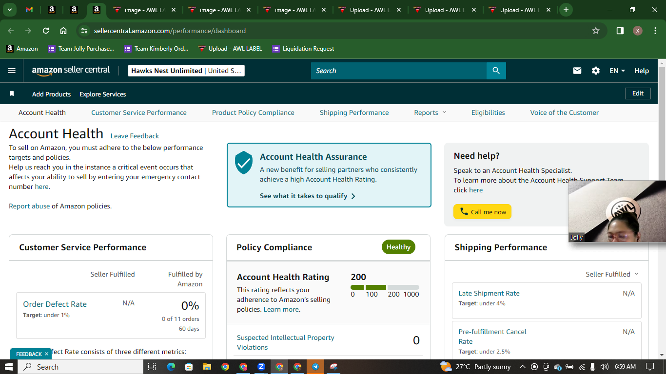Click Learn more under Account Health Rating
Image resolution: width=666 pixels, height=374 pixels.
pyautogui.click(x=281, y=309)
